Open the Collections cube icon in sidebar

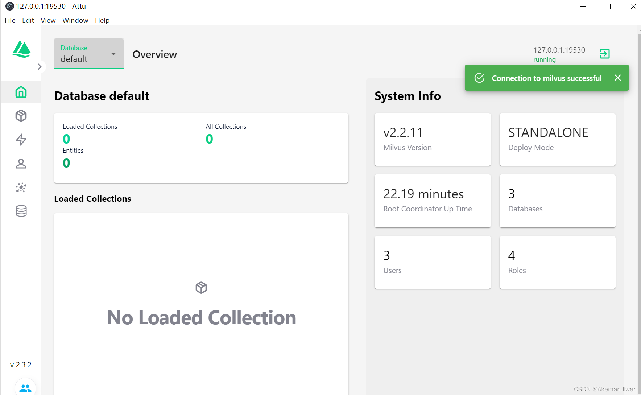(x=21, y=116)
